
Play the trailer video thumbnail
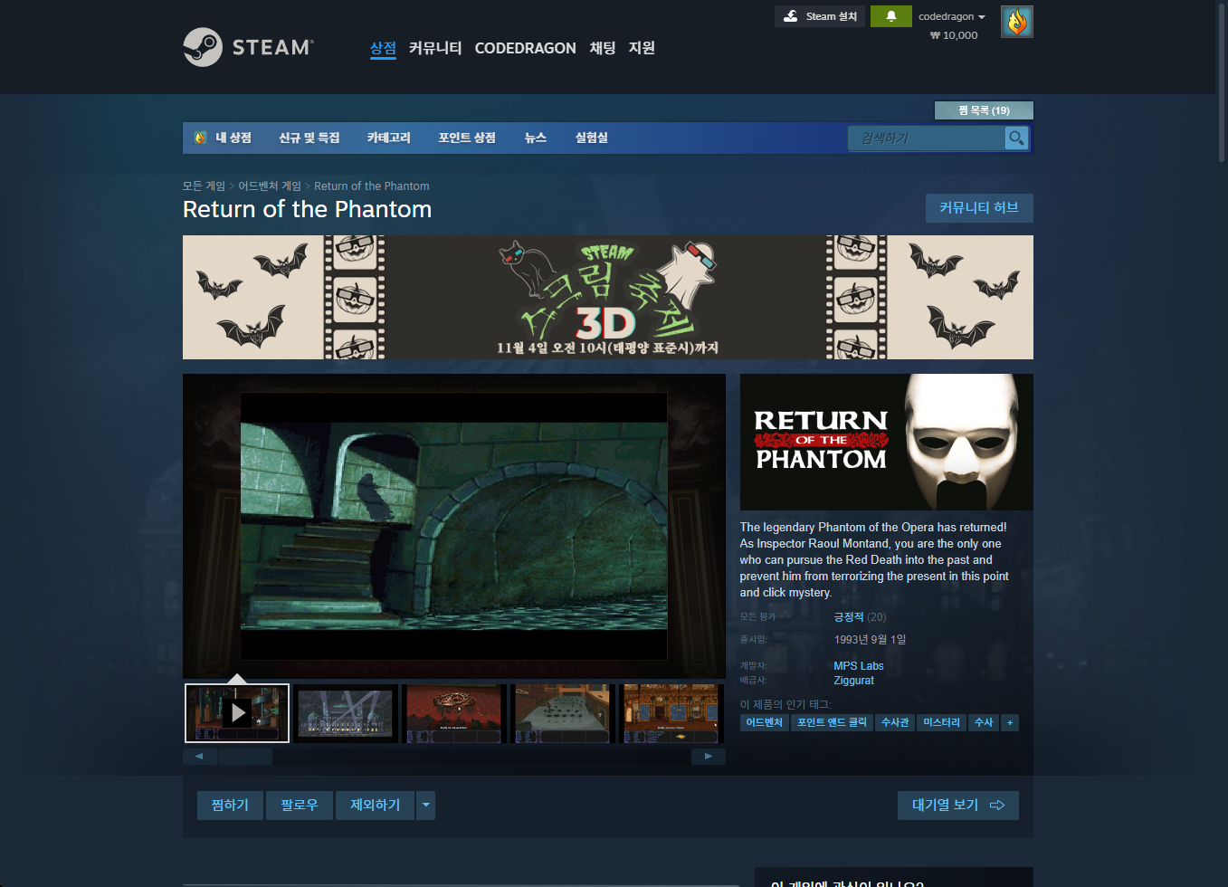click(237, 713)
